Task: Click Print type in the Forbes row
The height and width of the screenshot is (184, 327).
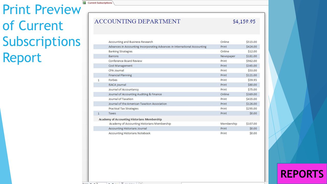Action: pos(223,80)
